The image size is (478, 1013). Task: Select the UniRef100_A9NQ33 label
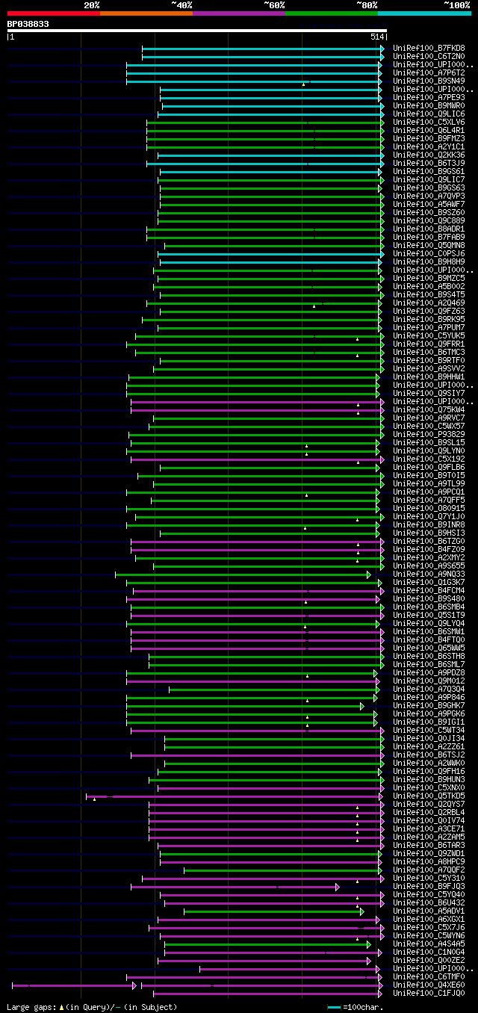tap(429, 574)
